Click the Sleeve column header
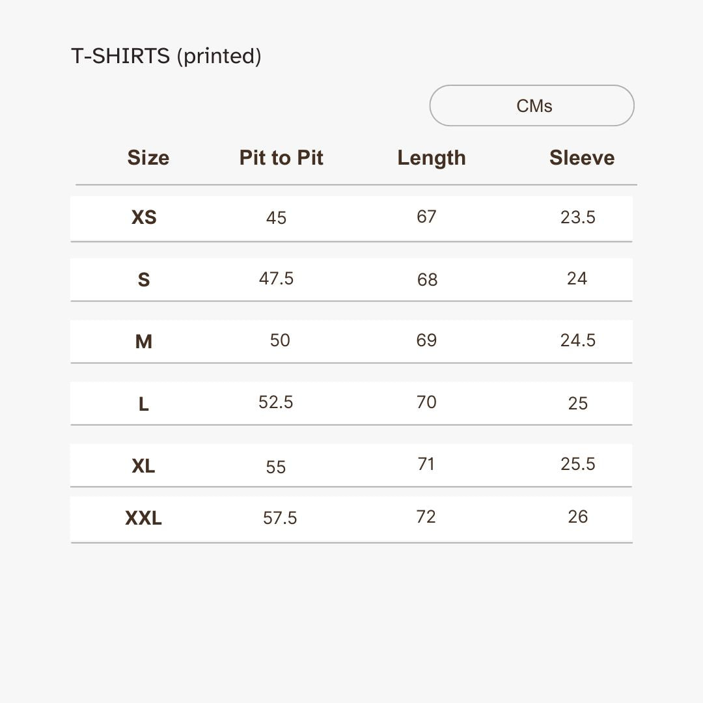This screenshot has height=703, width=703. tap(581, 158)
